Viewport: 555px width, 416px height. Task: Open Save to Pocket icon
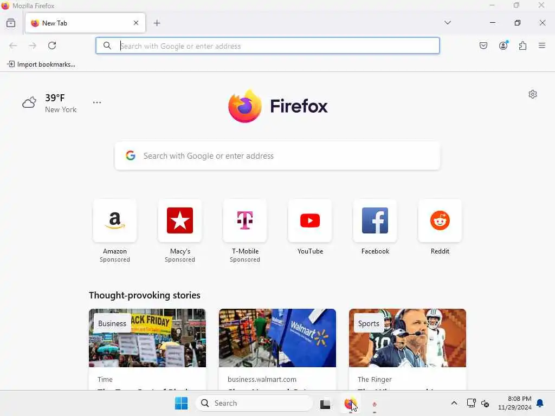tap(483, 45)
